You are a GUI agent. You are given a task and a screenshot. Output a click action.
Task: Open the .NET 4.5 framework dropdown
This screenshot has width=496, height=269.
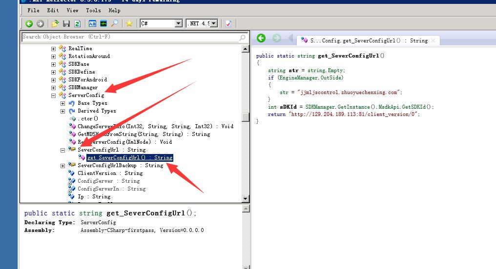[214, 23]
